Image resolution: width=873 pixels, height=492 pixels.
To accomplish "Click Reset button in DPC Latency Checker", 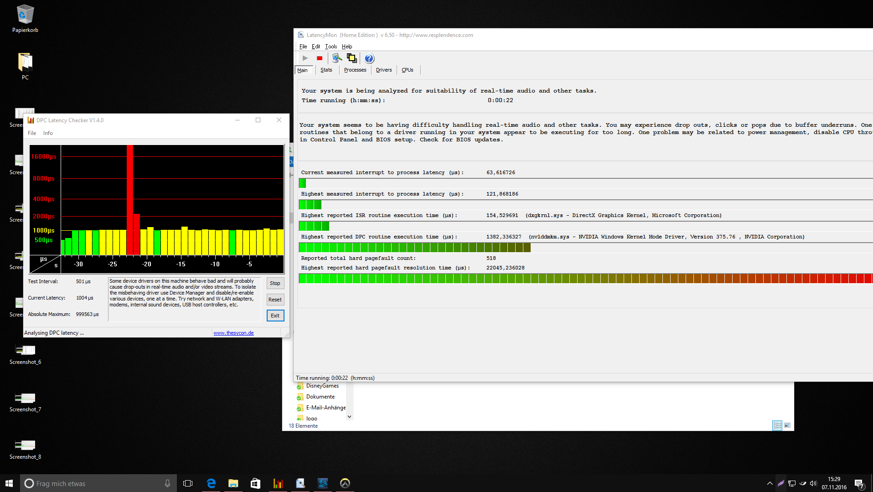I will [x=275, y=300].
